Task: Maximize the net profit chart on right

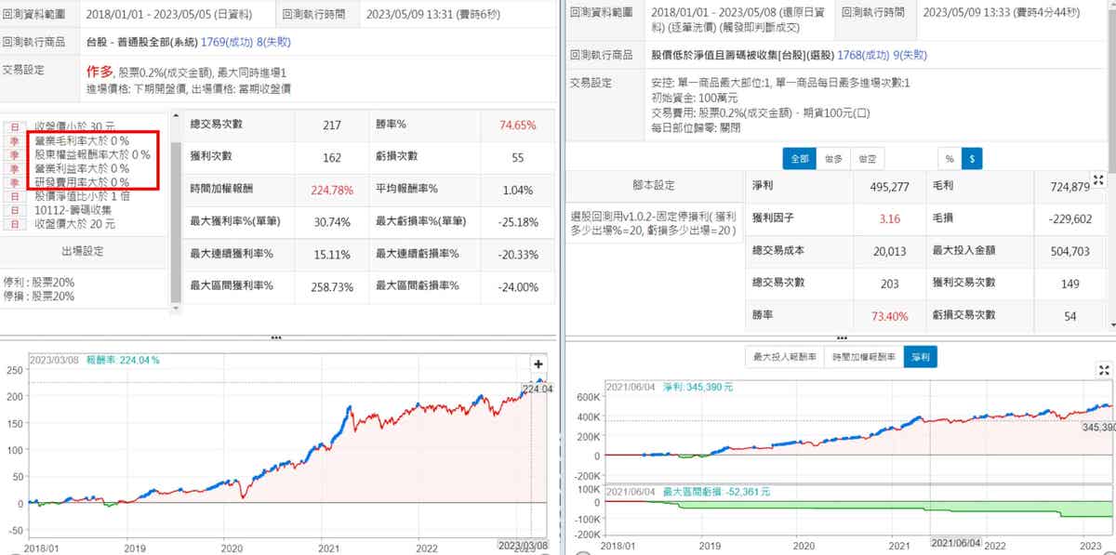Action: pos(1104,370)
